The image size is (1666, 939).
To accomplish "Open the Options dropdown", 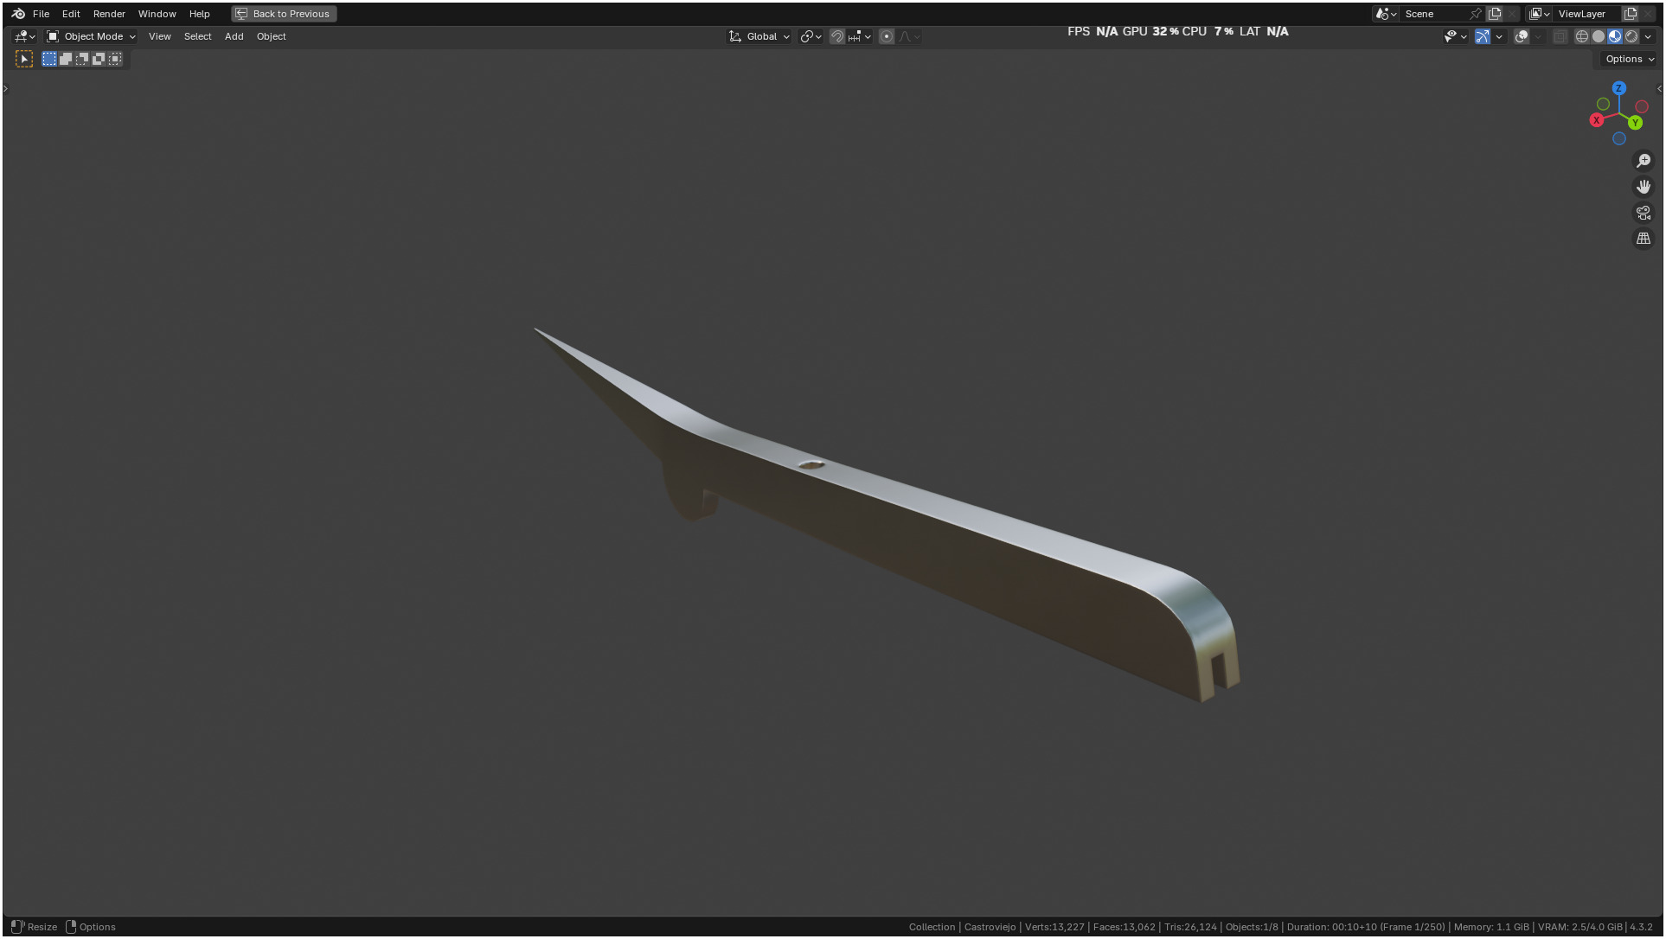I will click(x=1629, y=59).
